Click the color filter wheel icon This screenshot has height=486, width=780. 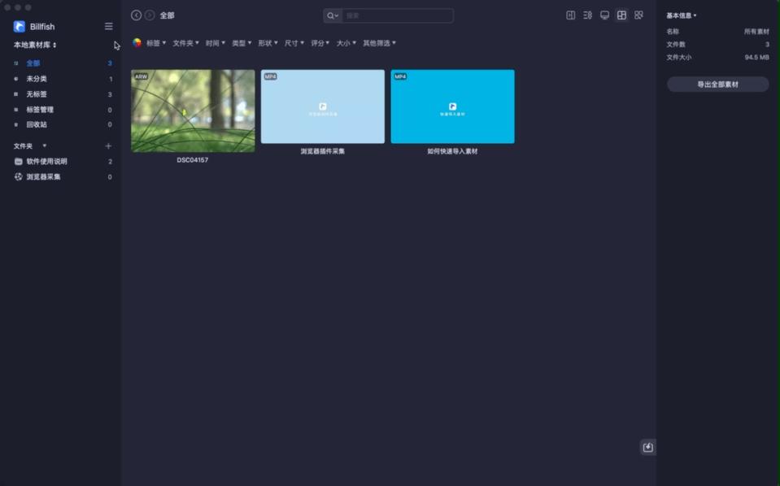(x=138, y=42)
